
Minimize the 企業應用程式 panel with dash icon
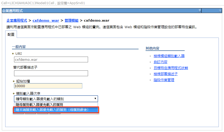pos(220,11)
